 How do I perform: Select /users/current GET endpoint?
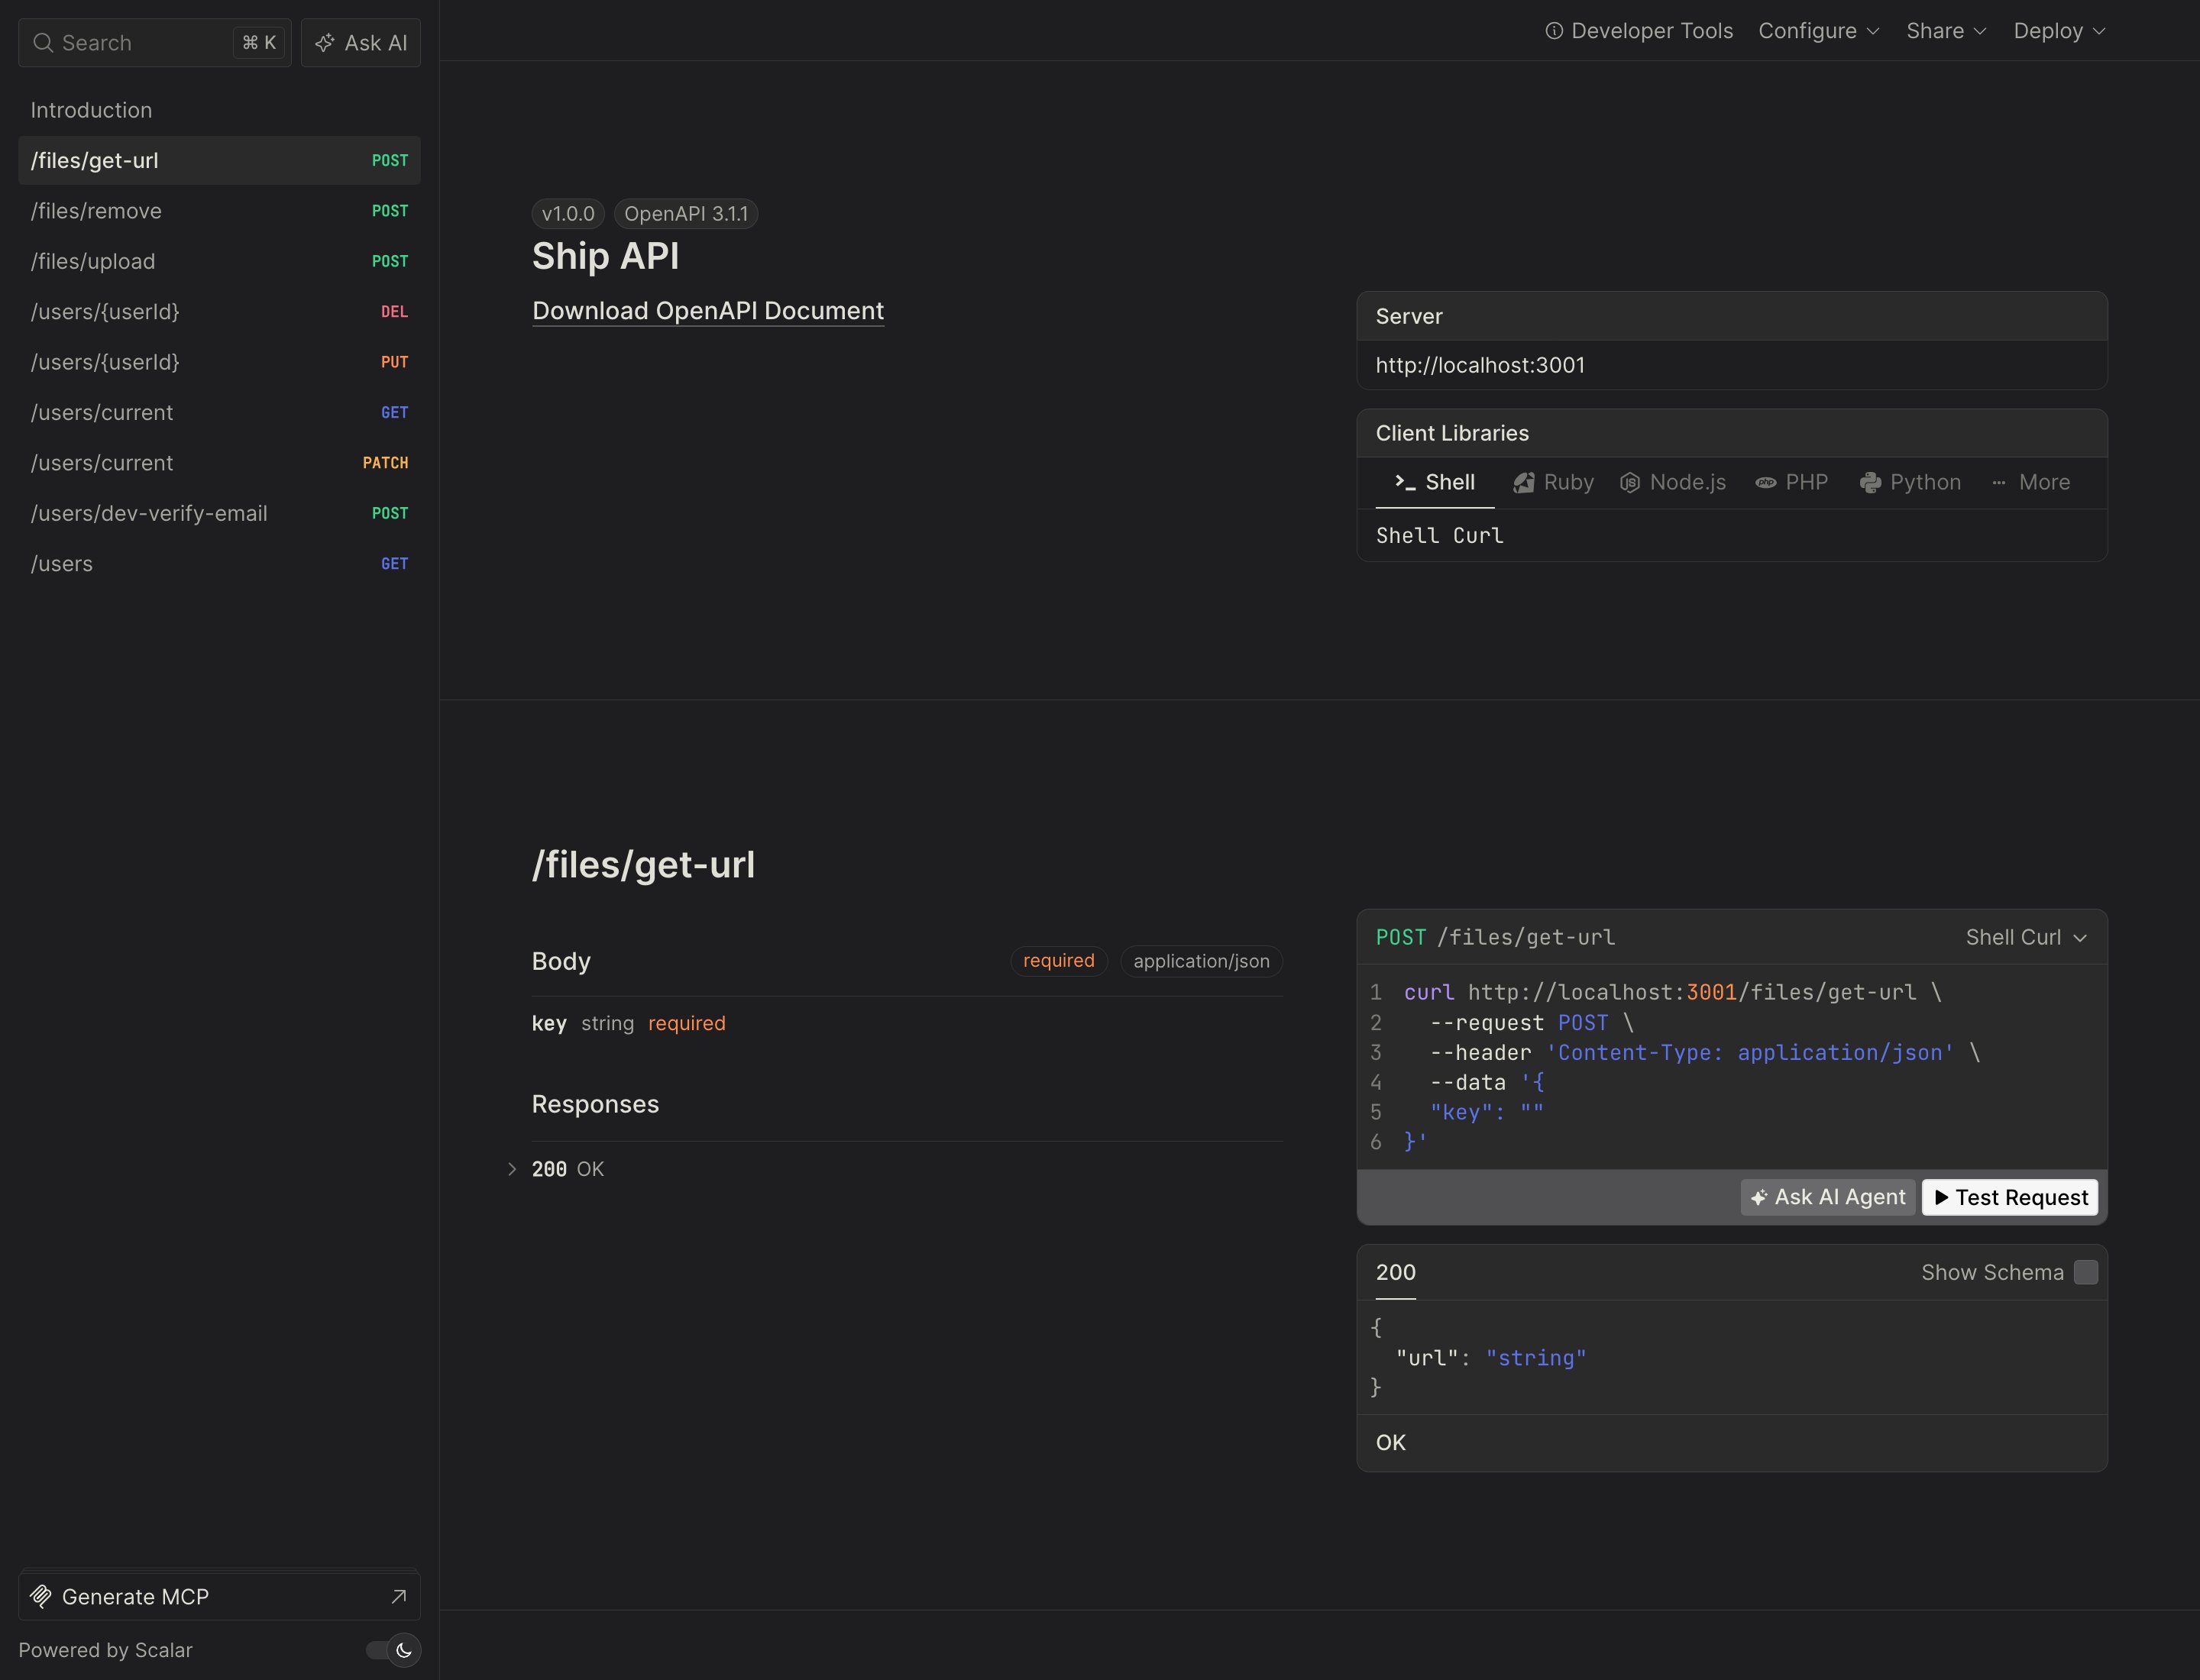point(219,412)
